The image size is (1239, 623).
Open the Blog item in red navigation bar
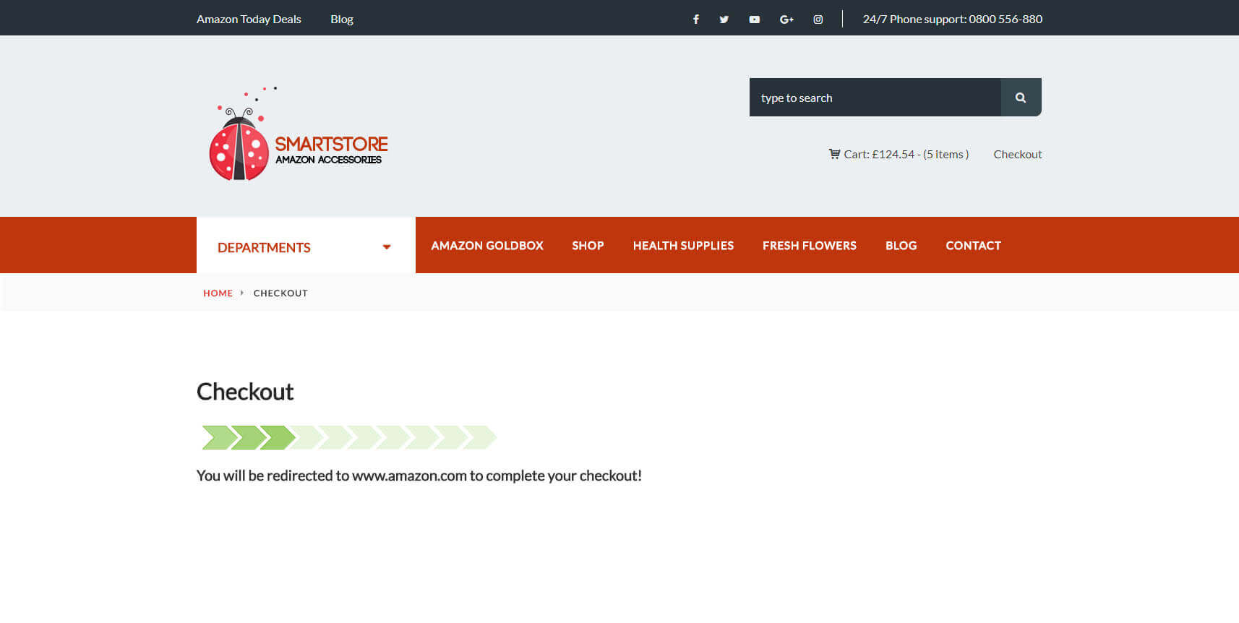coord(901,246)
